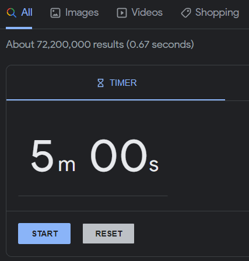249x261 pixels.
Task: Click the blue underline beneath TIMER tab
Action: pos(116,100)
